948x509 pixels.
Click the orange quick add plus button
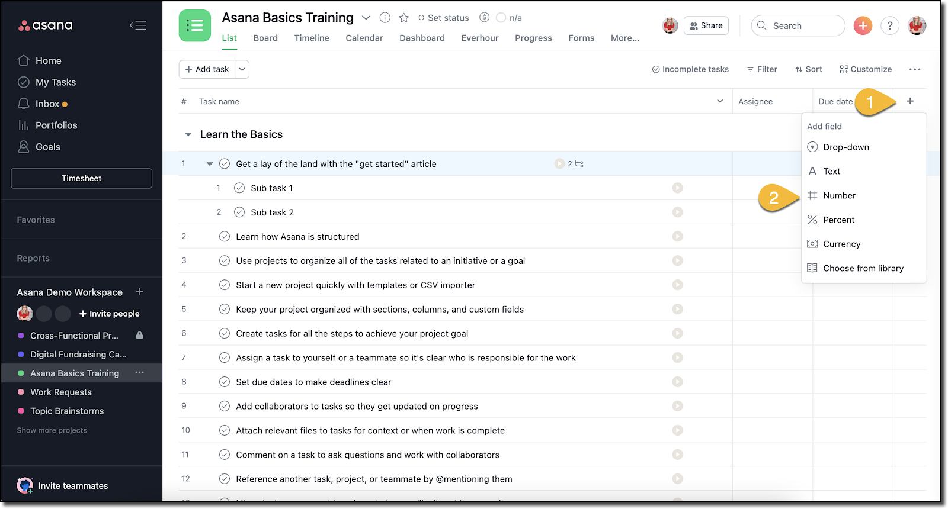(863, 25)
